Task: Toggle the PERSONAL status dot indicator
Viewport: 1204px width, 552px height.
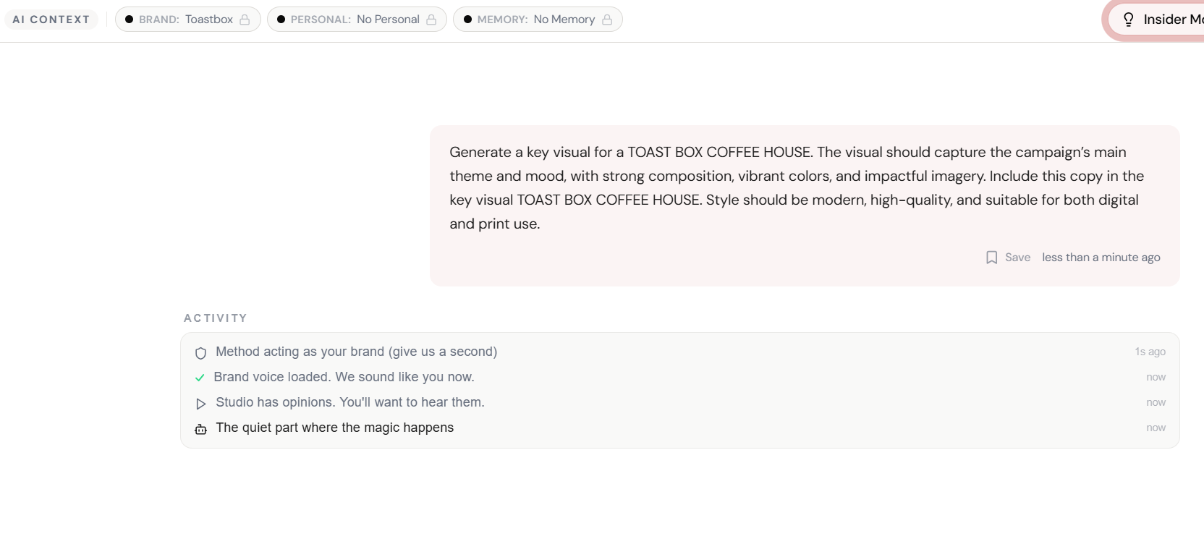Action: (281, 20)
